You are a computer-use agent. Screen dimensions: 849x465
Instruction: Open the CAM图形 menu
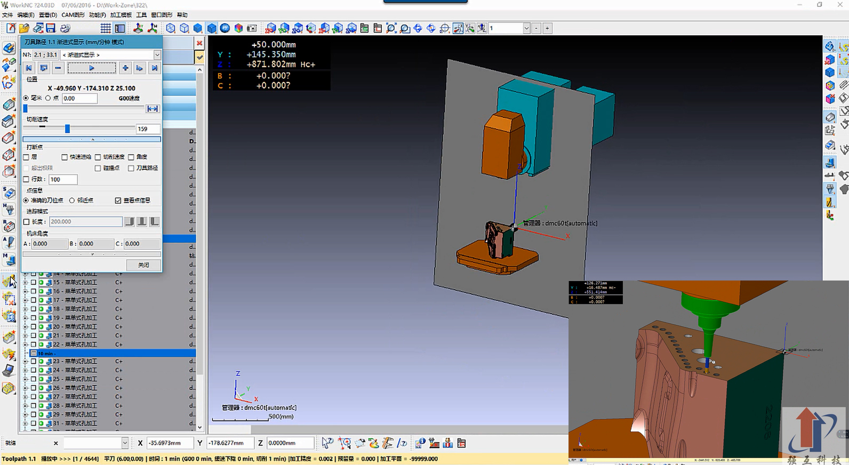[x=73, y=15]
